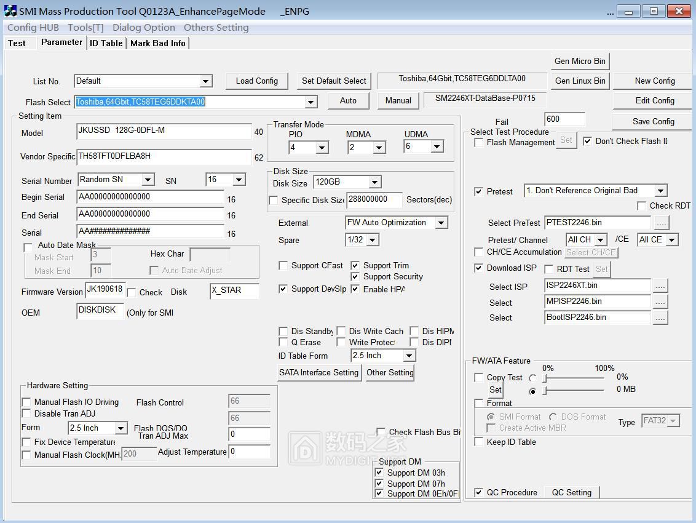Expand the List No. dropdown
This screenshot has height=523, width=696.
[205, 81]
